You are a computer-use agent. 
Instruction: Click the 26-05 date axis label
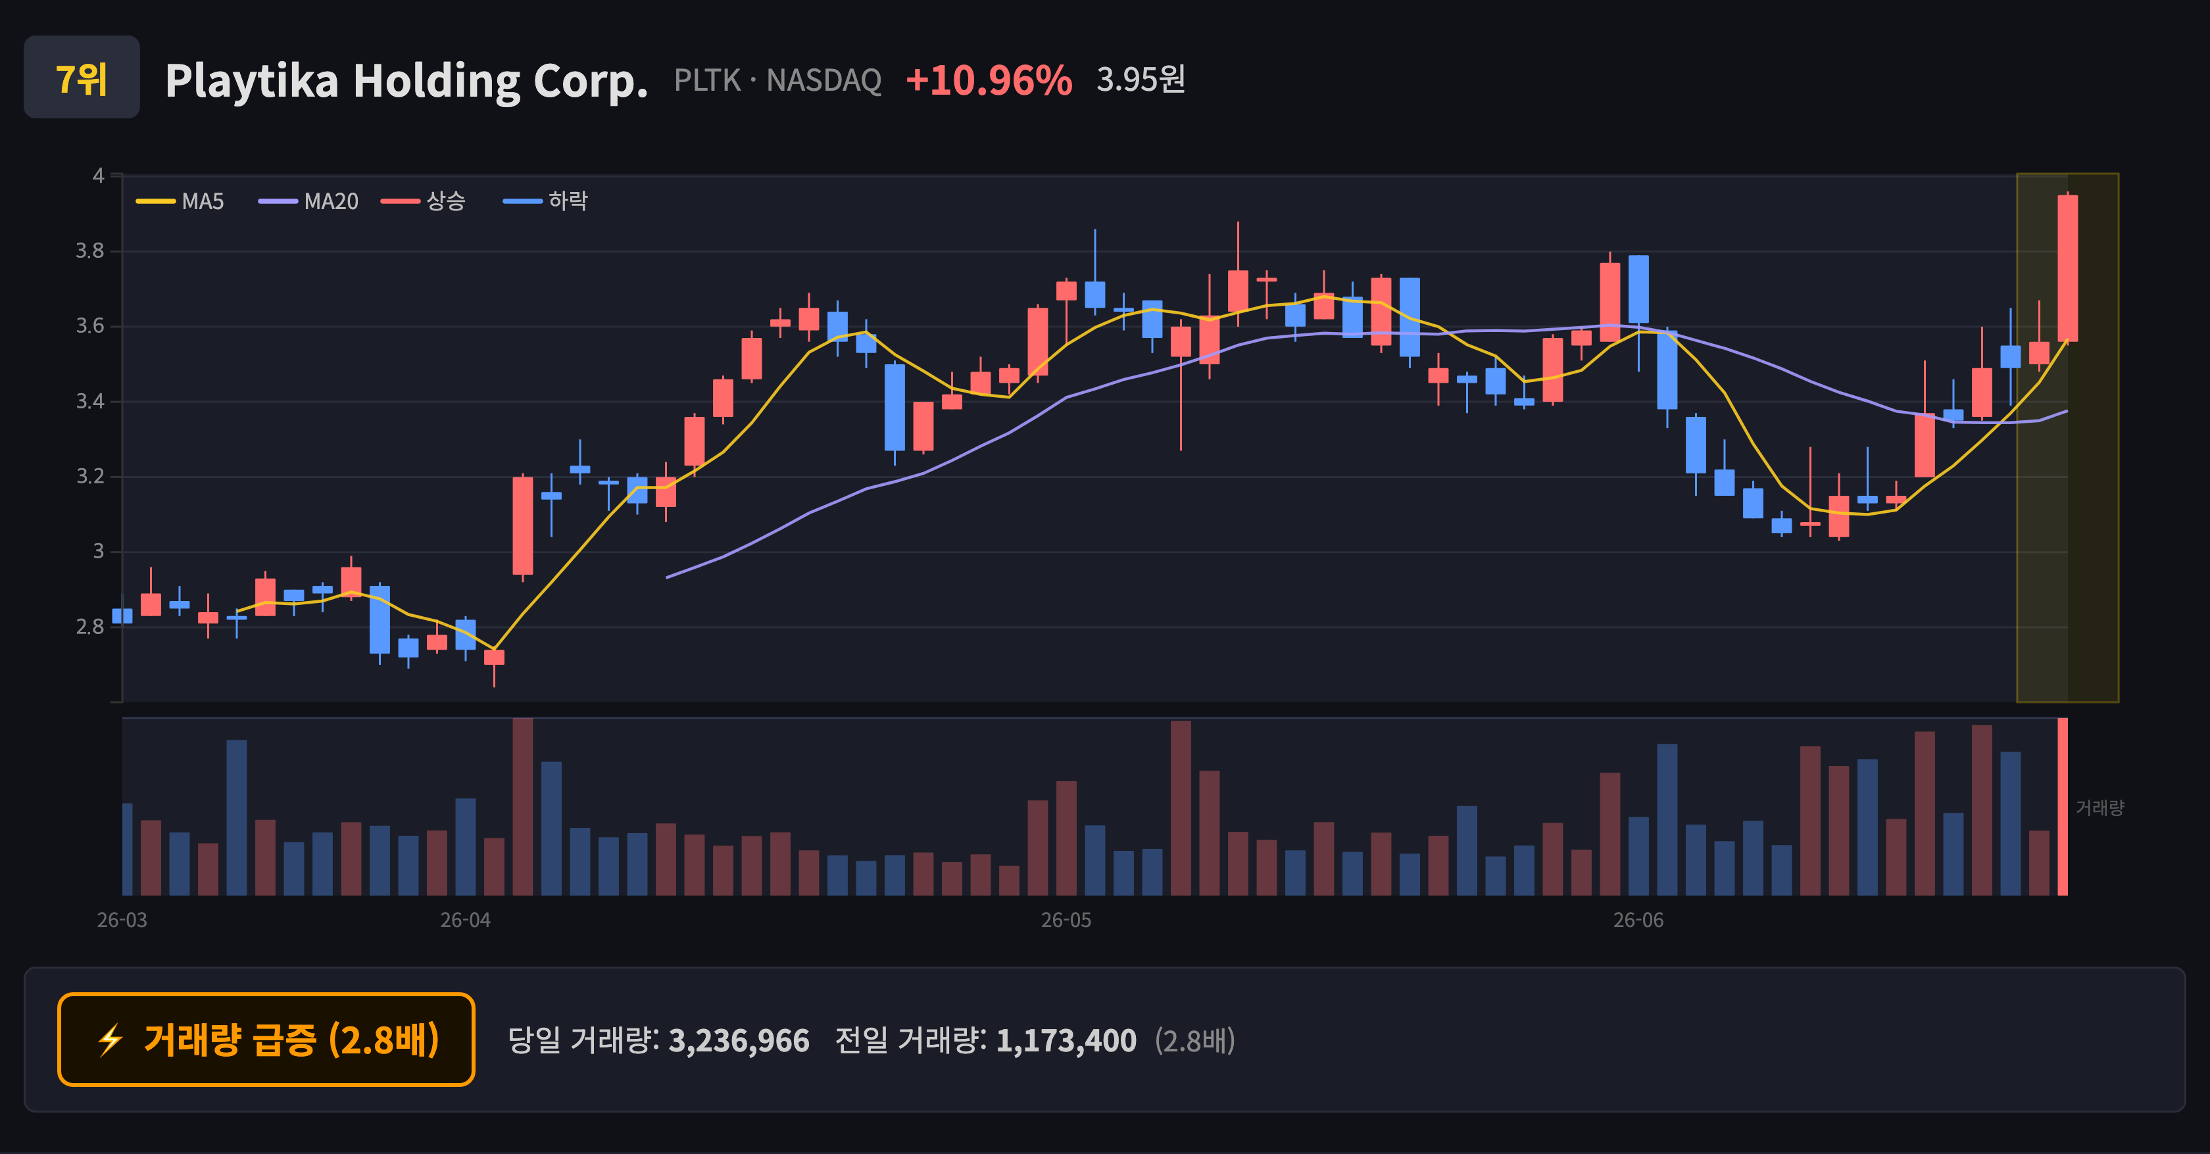pyautogui.click(x=1066, y=920)
